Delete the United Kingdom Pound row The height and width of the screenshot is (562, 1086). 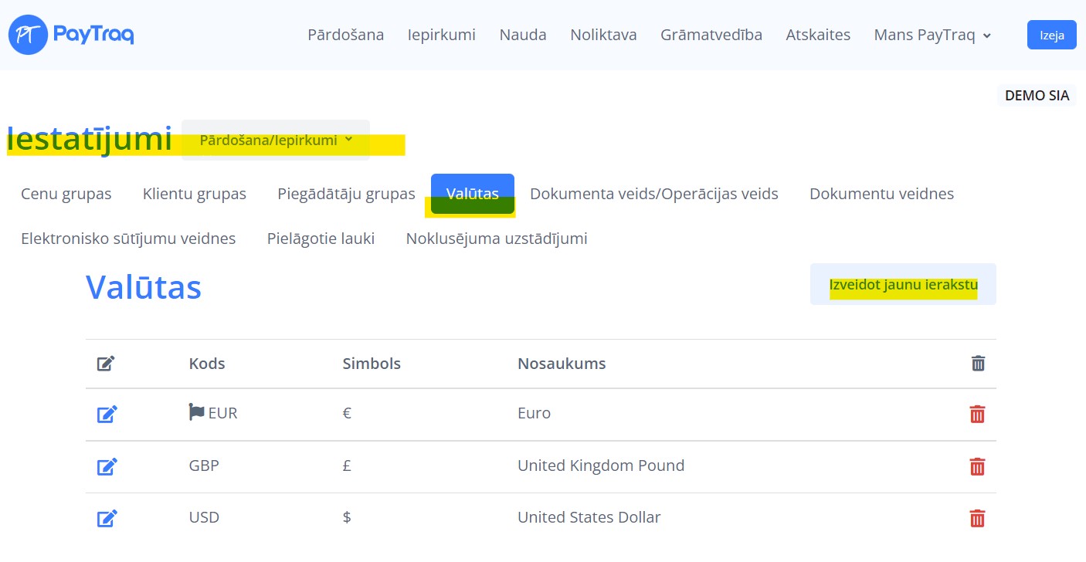tap(977, 466)
